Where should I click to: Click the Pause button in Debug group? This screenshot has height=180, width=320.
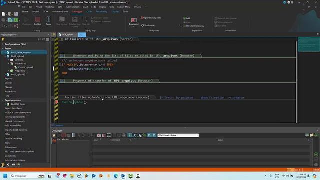(48, 21)
